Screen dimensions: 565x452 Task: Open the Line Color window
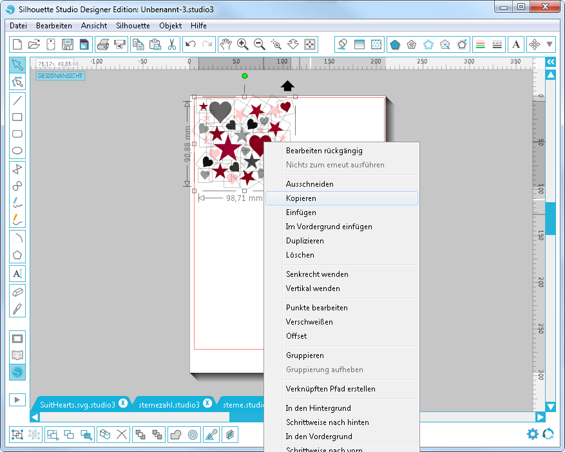[x=480, y=44]
